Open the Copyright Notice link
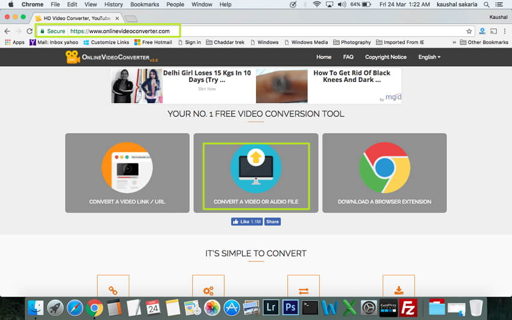The height and width of the screenshot is (320, 512). (386, 57)
